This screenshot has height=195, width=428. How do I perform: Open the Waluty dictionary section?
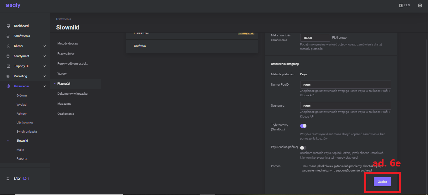[x=62, y=74]
